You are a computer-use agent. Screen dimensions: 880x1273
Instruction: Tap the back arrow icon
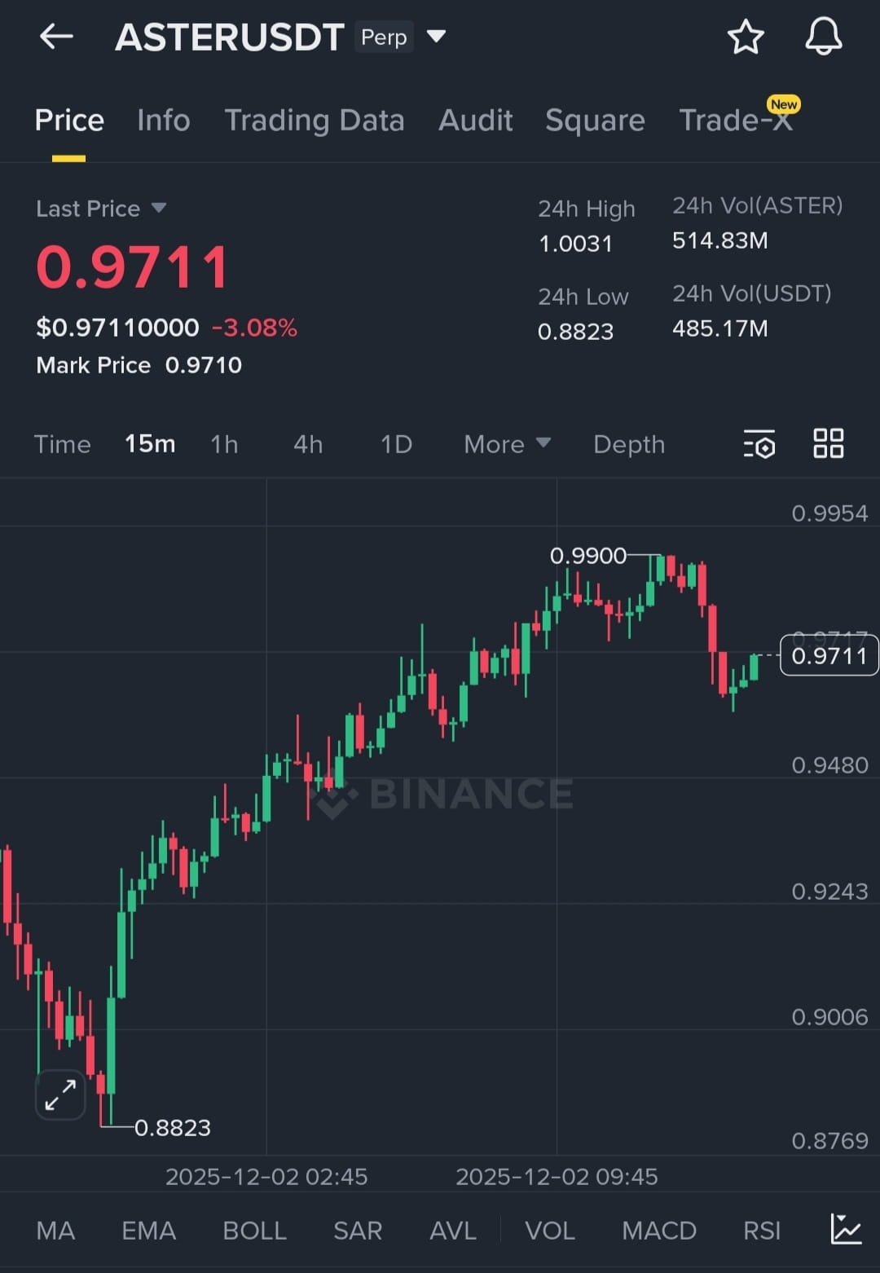(56, 37)
